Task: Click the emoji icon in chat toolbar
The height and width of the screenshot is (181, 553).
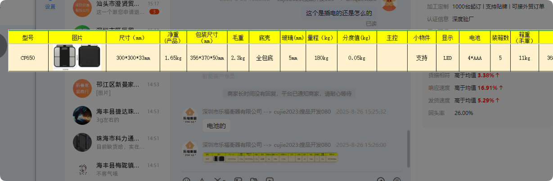Action: tap(186, 180)
